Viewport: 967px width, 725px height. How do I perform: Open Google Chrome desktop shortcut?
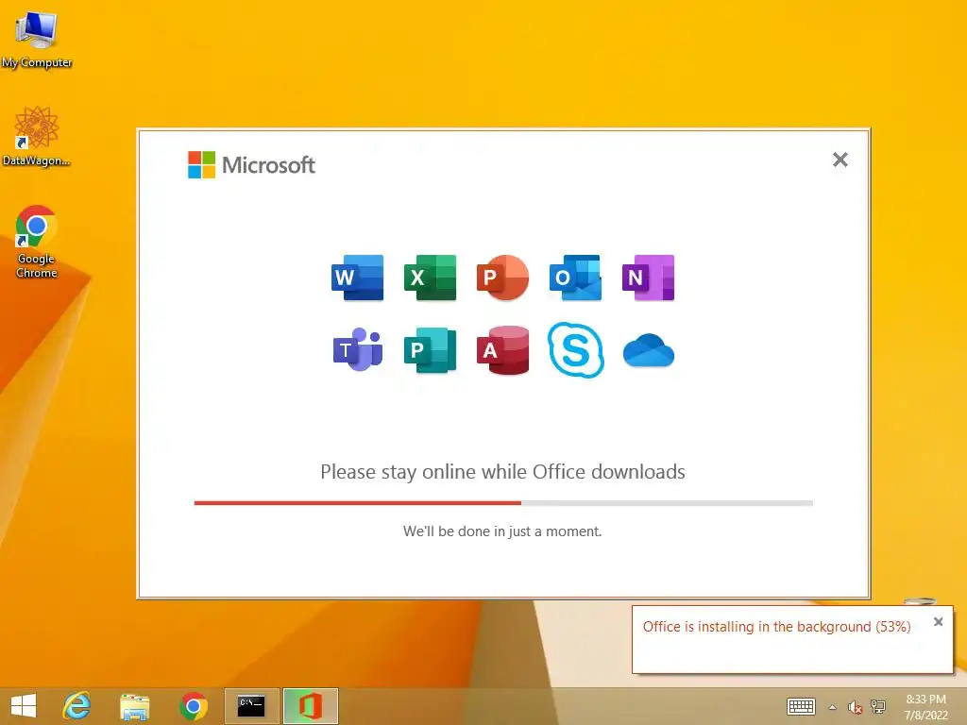point(37,242)
